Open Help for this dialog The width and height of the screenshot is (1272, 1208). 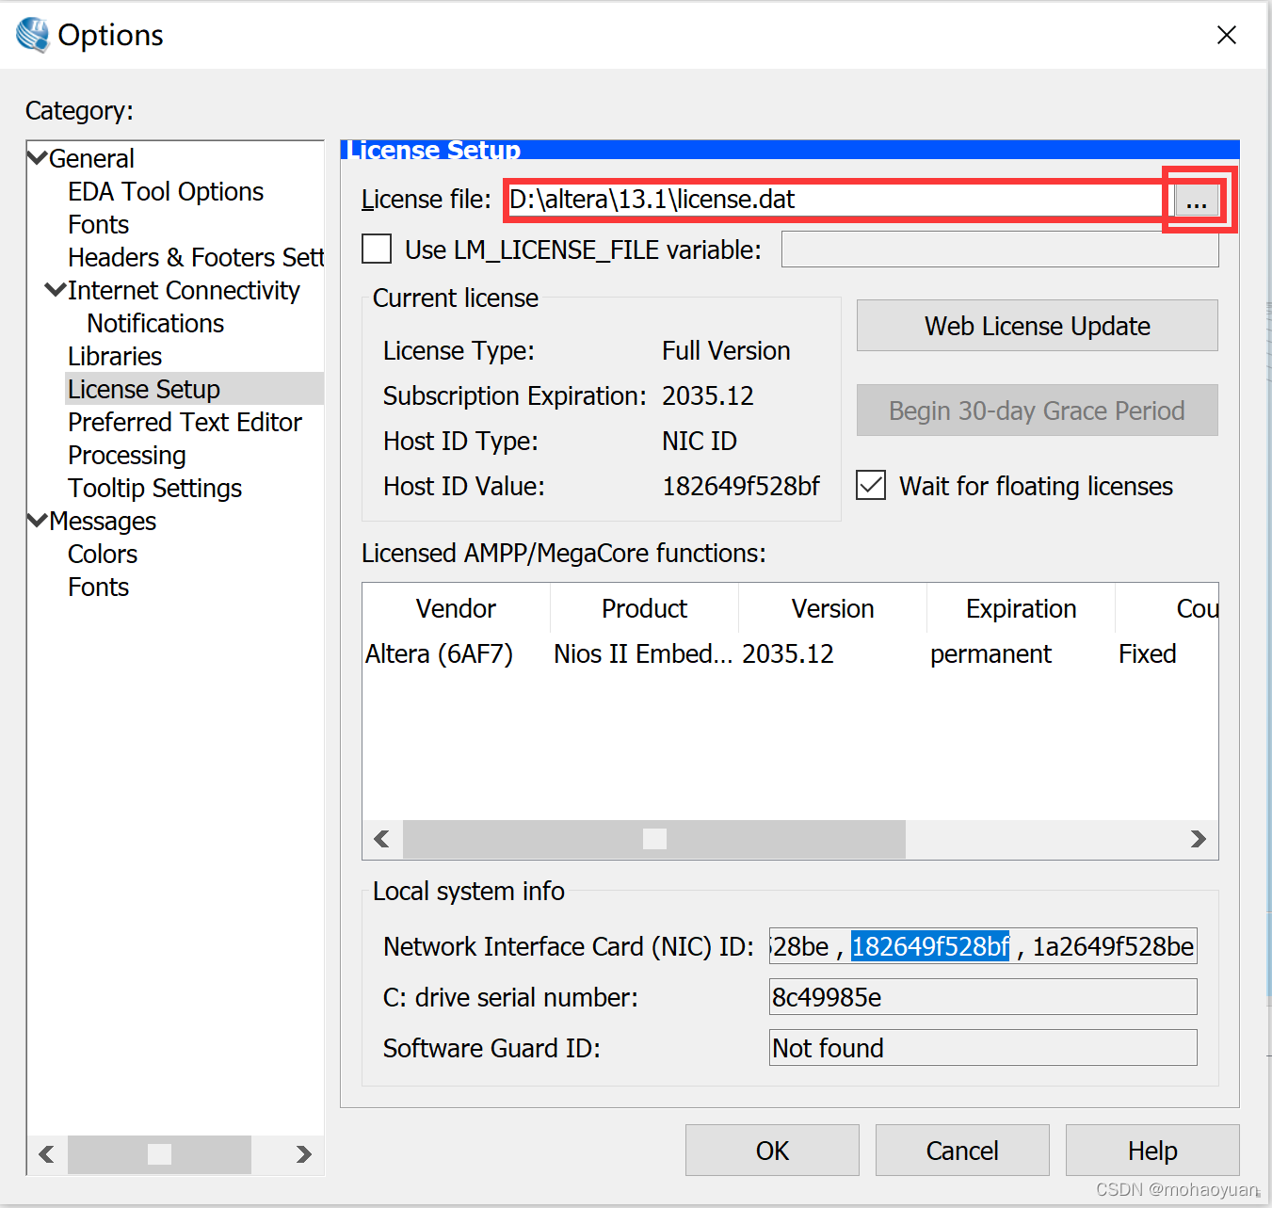tap(1152, 1151)
